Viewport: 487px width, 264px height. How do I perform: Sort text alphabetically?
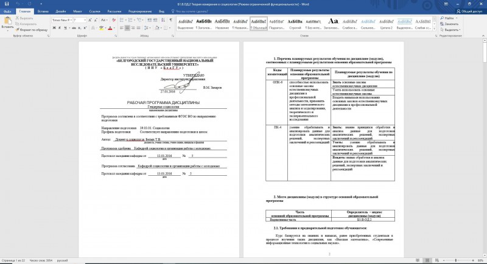coord(163,20)
